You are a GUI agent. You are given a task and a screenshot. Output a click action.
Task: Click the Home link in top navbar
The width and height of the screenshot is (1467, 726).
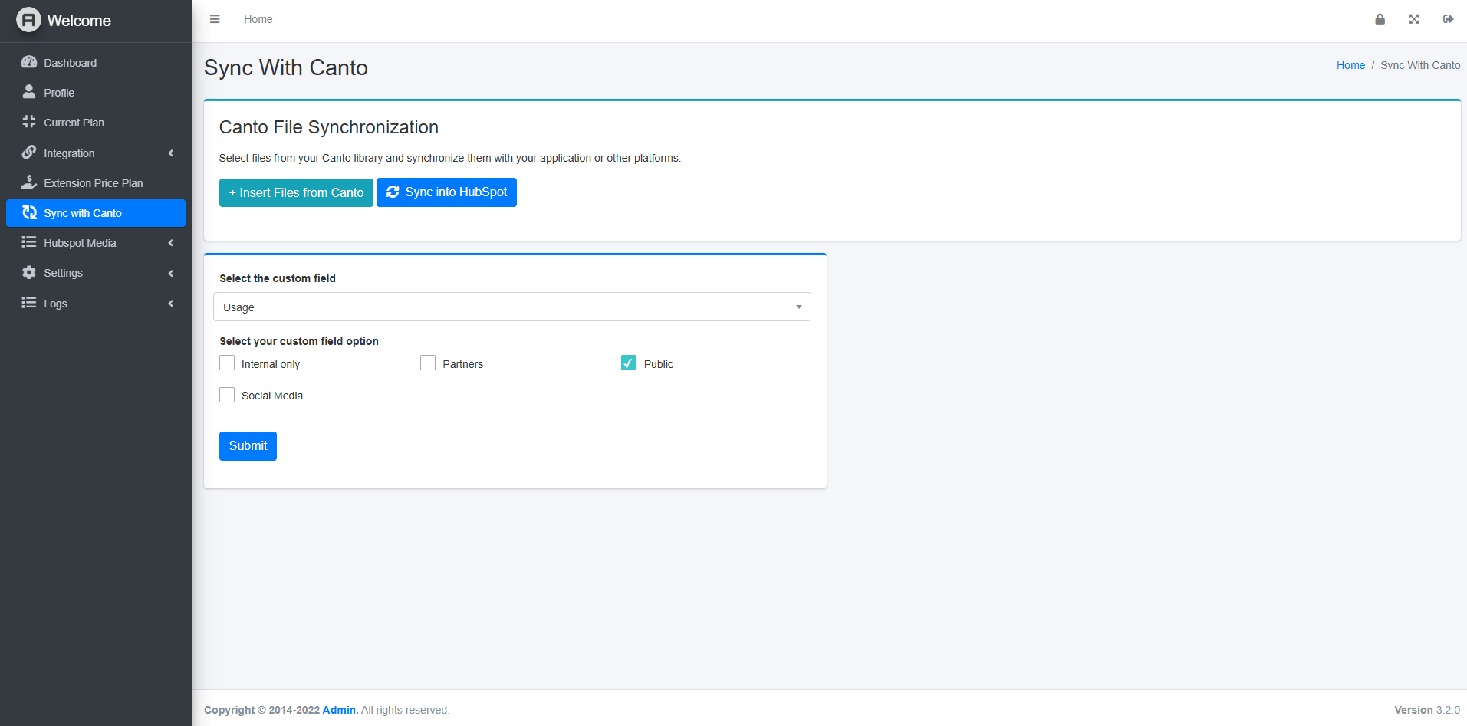(258, 19)
